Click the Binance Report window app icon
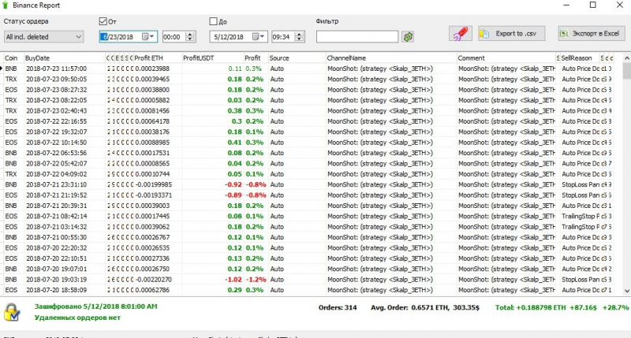This screenshot has height=338, width=631. (6, 6)
